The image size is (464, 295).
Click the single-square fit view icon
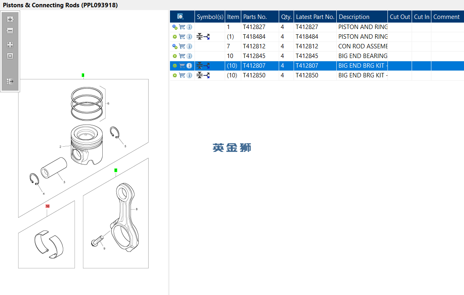[10, 56]
